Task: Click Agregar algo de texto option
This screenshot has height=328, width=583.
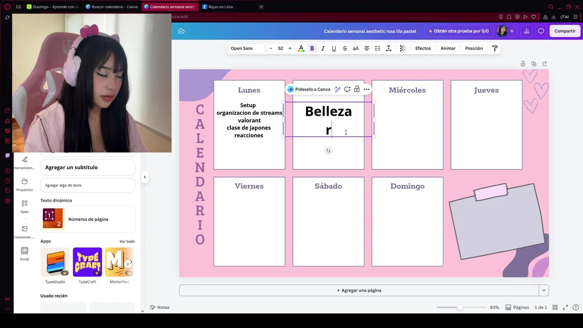Action: pyautogui.click(x=88, y=185)
